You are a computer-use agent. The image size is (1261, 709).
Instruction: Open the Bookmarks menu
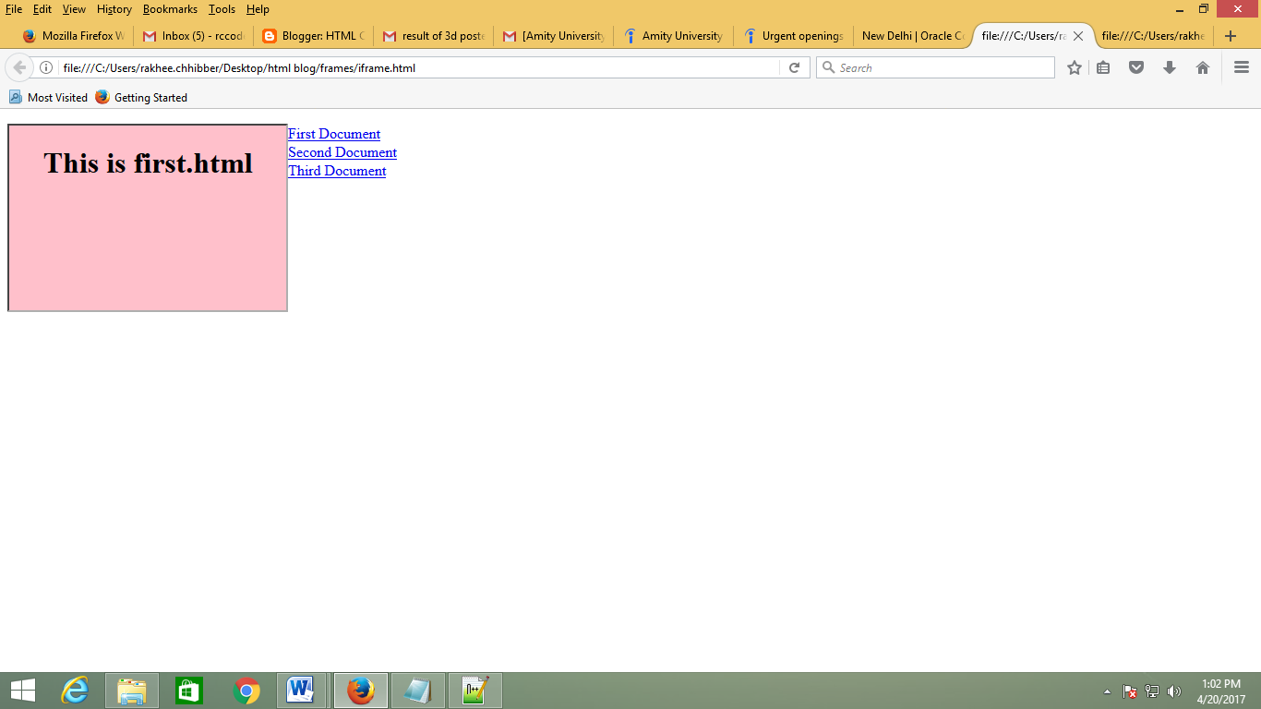click(170, 9)
